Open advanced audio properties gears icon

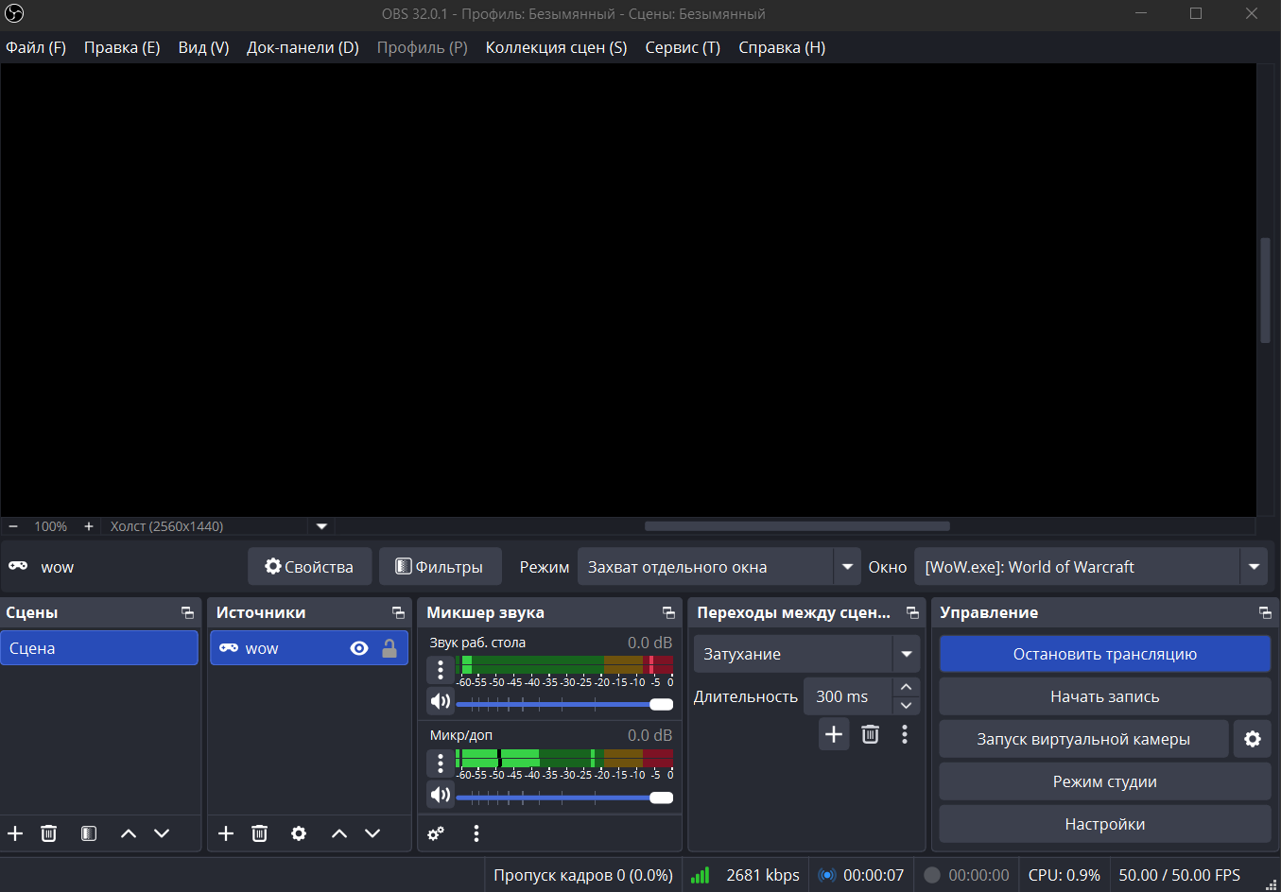click(x=436, y=833)
